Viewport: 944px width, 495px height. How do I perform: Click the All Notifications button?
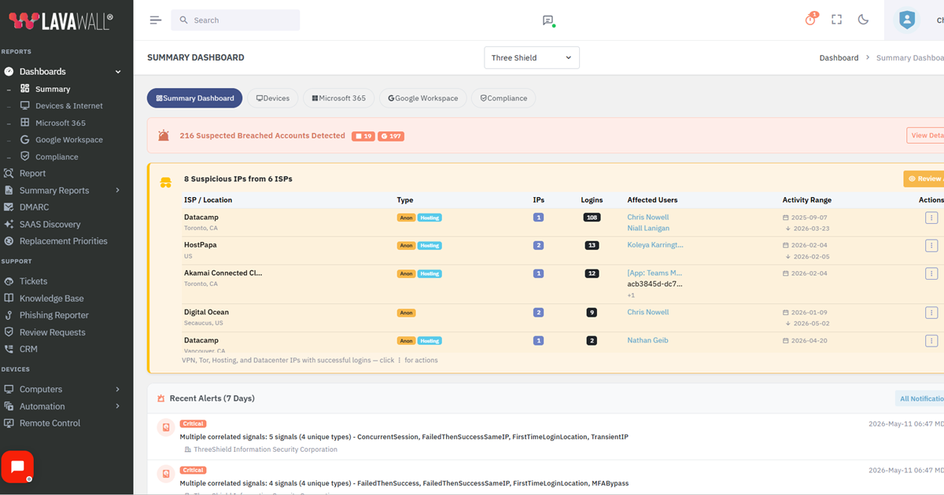click(x=920, y=398)
